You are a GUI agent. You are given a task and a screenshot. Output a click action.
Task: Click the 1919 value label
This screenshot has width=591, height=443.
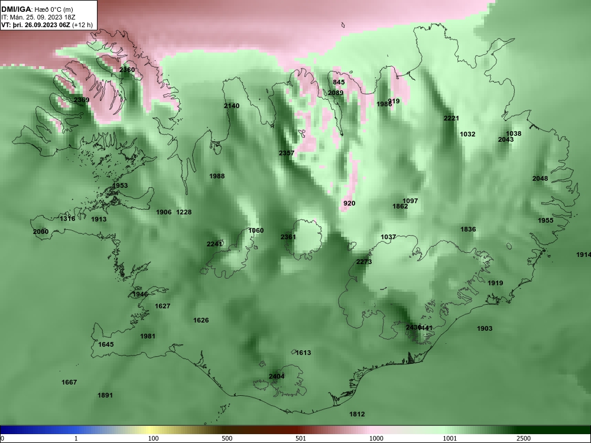tap(495, 283)
